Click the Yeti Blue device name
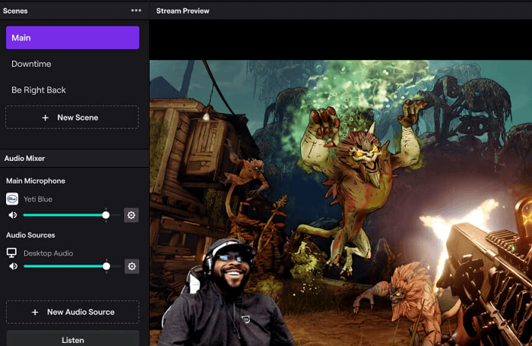 (38, 200)
